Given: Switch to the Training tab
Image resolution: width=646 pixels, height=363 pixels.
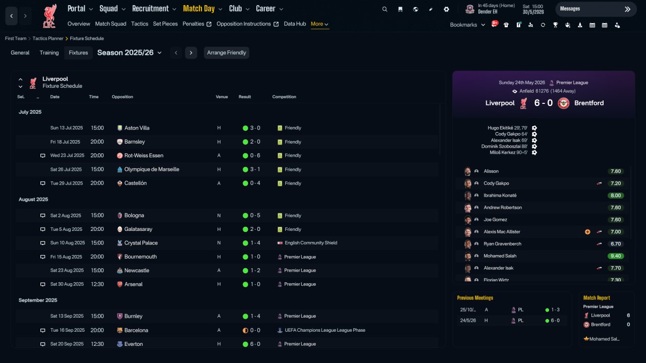Looking at the screenshot, I should 49,53.
